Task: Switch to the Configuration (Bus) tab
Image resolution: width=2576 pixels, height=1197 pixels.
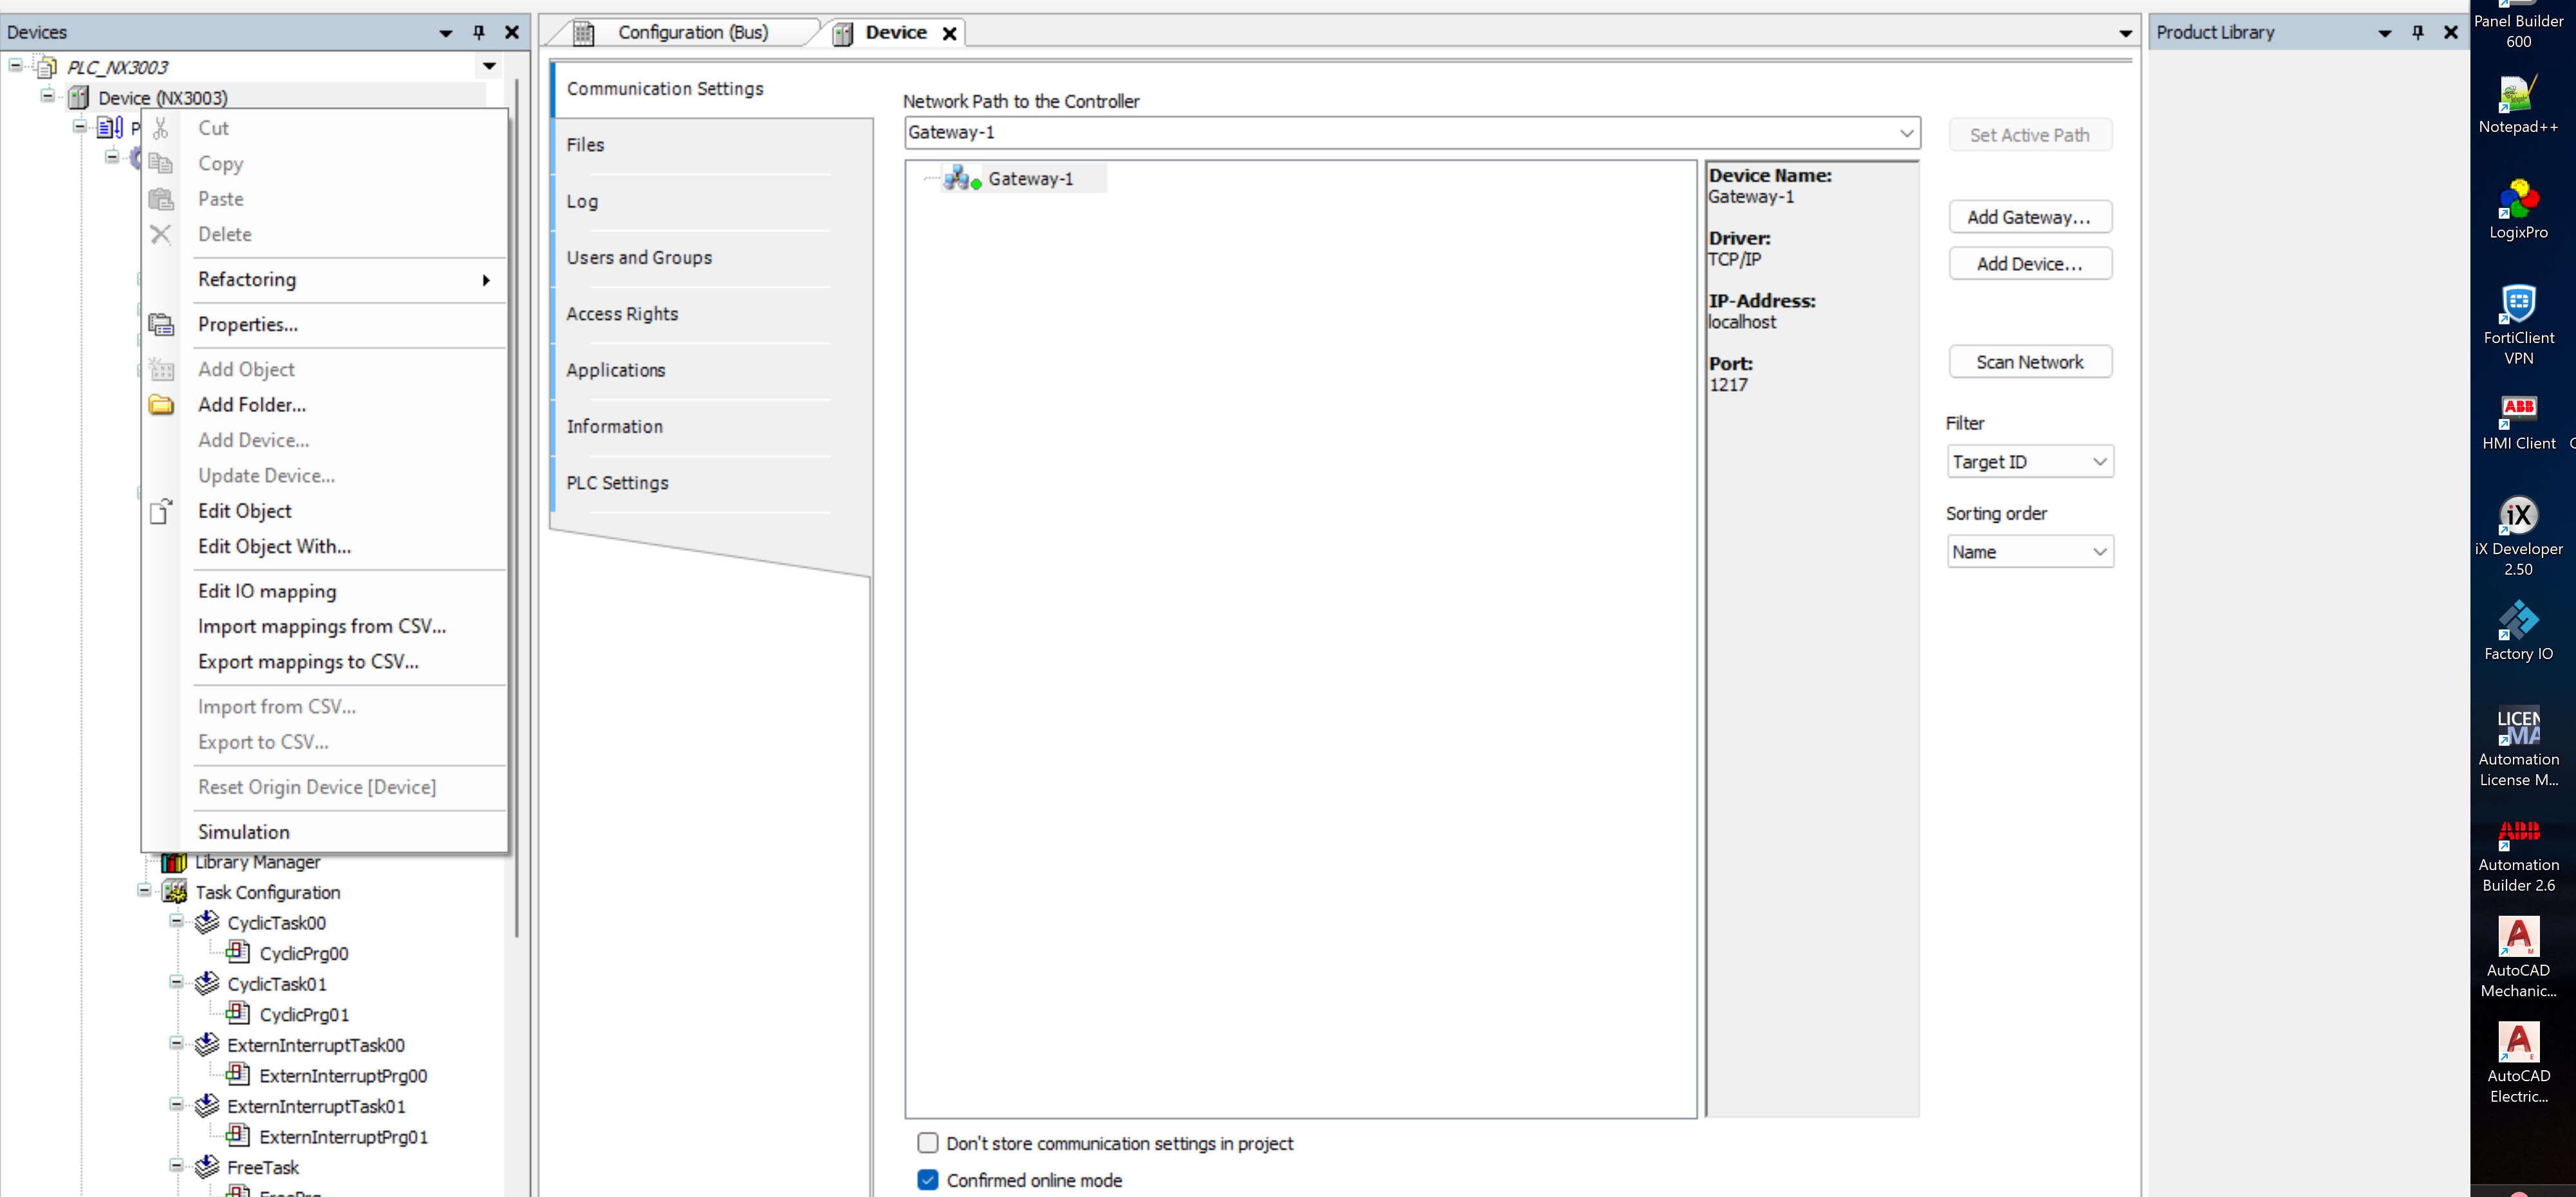Action: [x=692, y=32]
